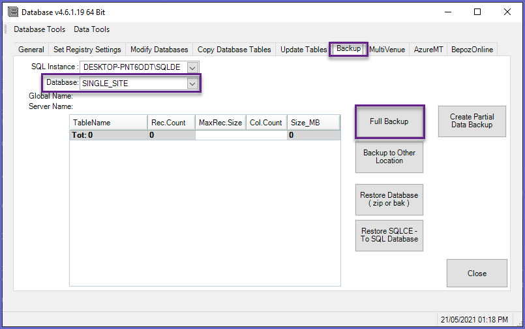Open the Modify Databases tab
The image size is (525, 329).
click(159, 50)
